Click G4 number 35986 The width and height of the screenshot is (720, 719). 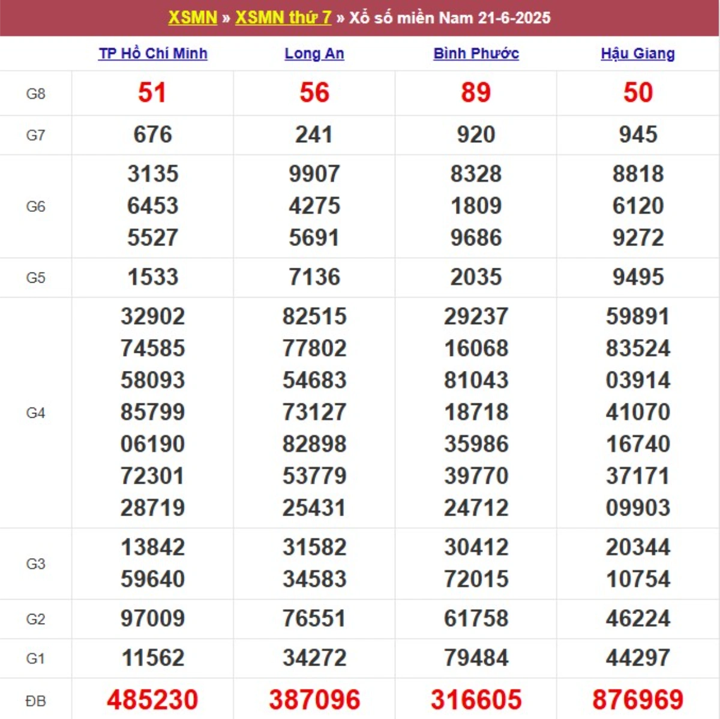476,444
